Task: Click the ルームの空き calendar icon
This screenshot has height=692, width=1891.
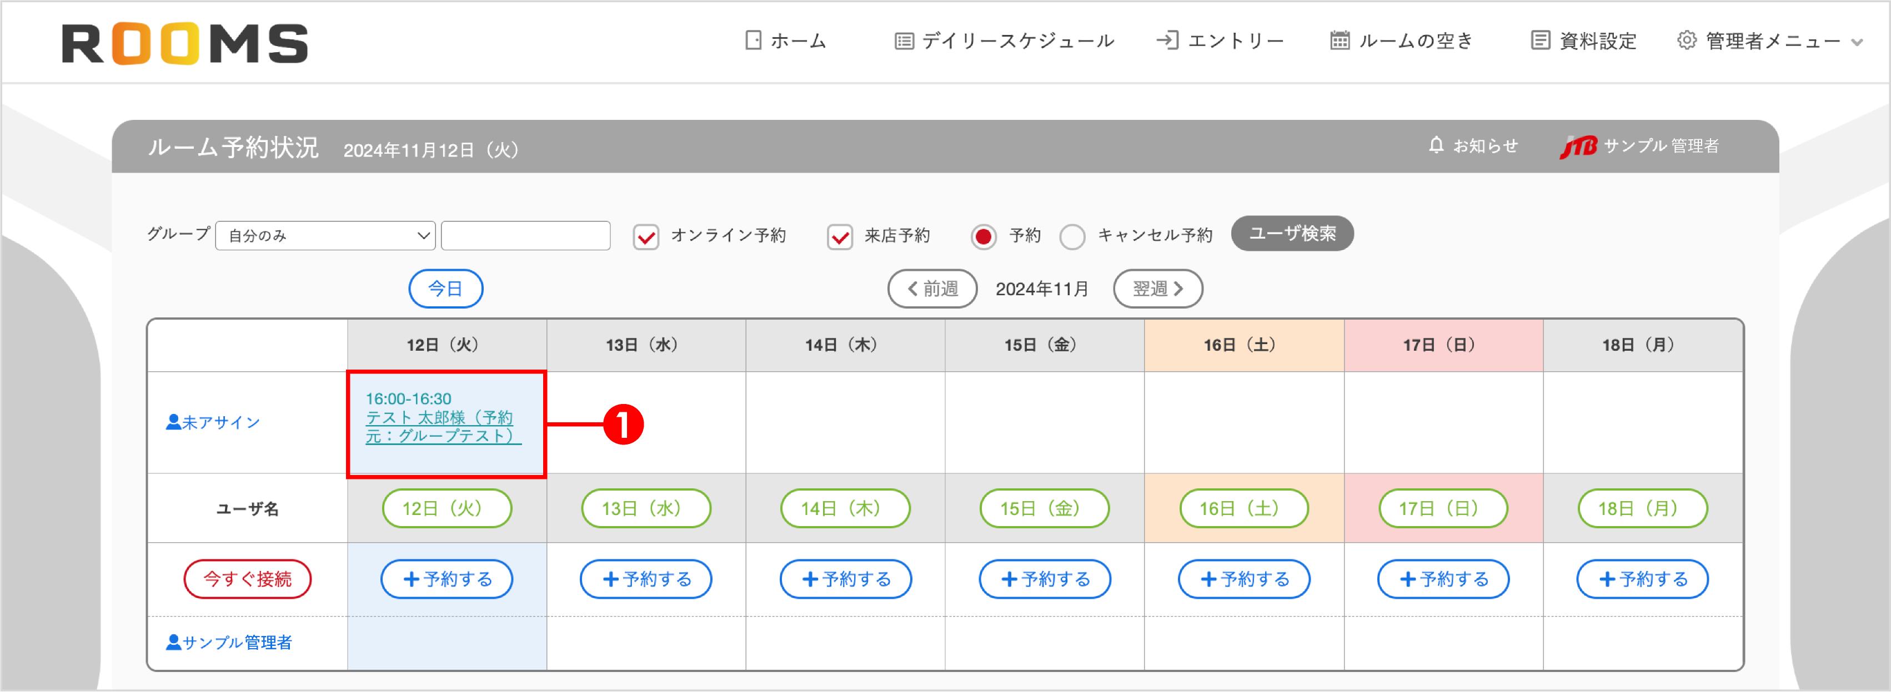Action: (1341, 41)
